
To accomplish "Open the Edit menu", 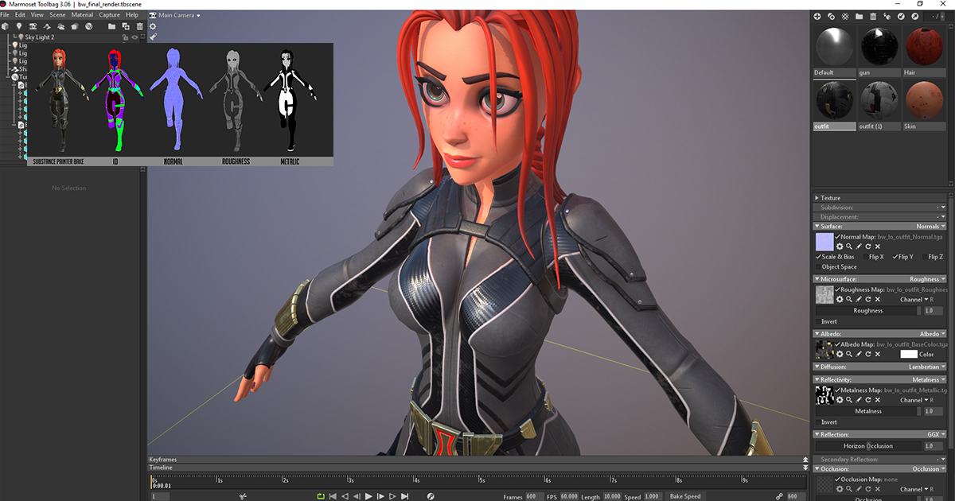I will coord(20,14).
